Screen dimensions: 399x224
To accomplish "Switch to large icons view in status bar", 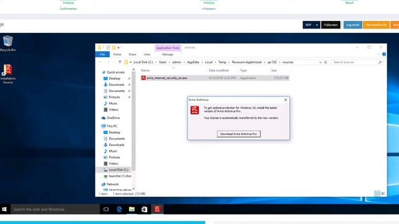I will [x=383, y=194].
